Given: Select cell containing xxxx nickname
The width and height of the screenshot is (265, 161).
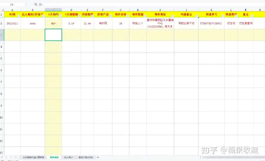Looking at the screenshot, I should (33, 23).
